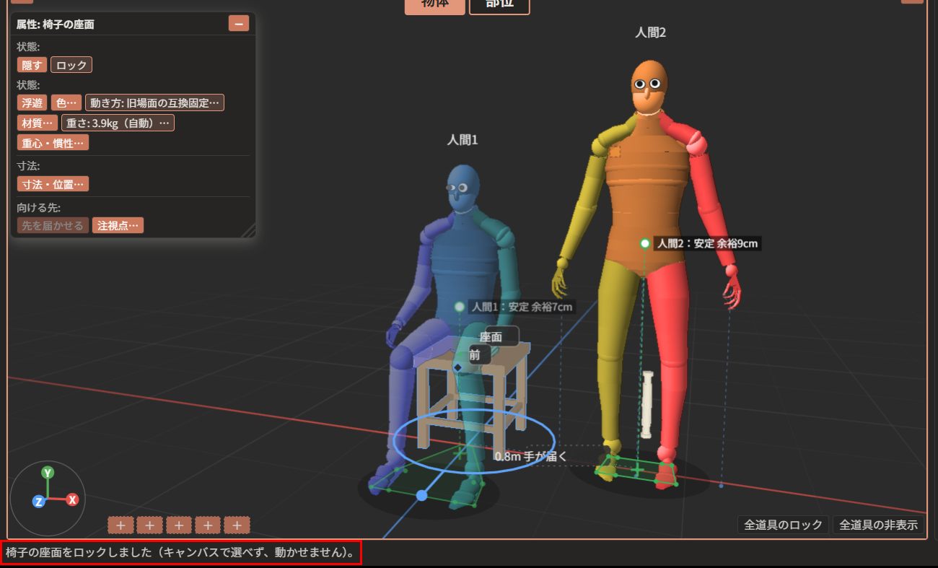Click the 椅子の座面をロックしました status message
938x568 pixels.
(180, 554)
